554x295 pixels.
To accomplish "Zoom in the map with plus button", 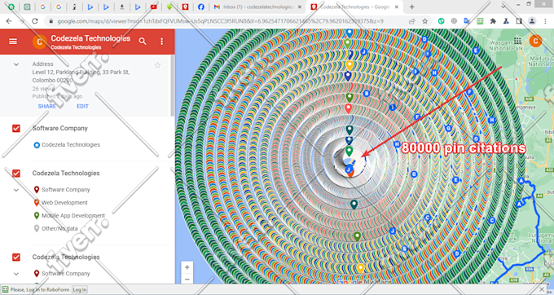I will click(187, 267).
